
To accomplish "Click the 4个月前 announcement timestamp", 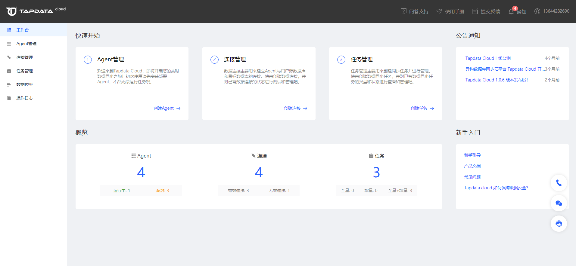I will [552, 58].
